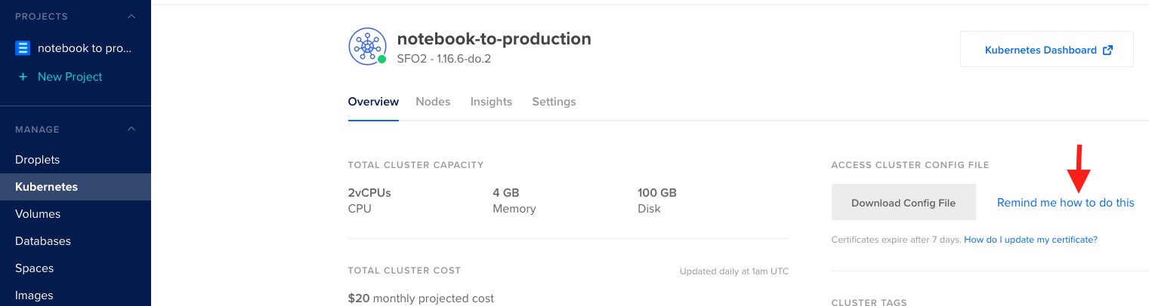Viewport: 1149px width, 306px height.
Task: Click the notebook to pro... project icon
Action: [x=23, y=48]
